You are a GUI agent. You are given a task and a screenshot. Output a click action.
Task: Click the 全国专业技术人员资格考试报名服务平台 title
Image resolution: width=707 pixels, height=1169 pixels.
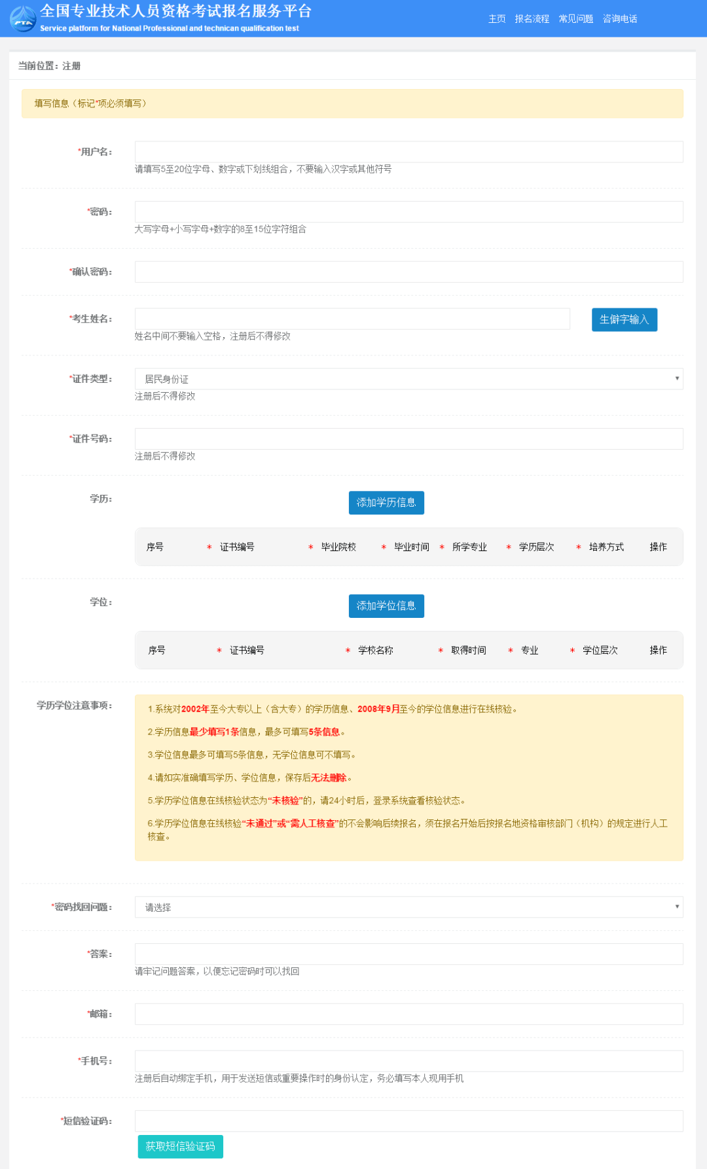pos(176,11)
